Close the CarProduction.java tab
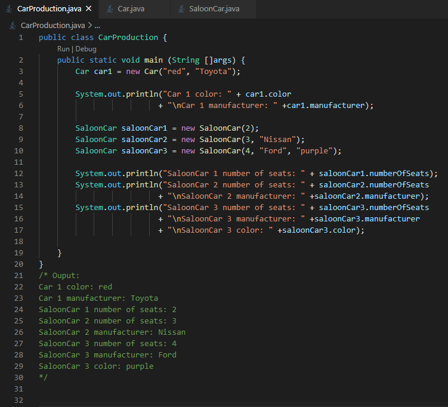This screenshot has width=448, height=407. [x=89, y=9]
